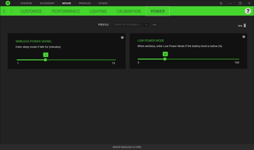254x150 pixels.
Task: Select the Mouse tab
Action: click(66, 3)
